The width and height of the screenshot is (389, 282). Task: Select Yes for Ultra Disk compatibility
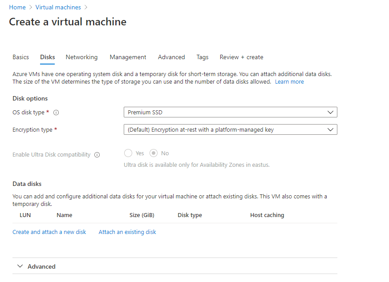tap(128, 153)
